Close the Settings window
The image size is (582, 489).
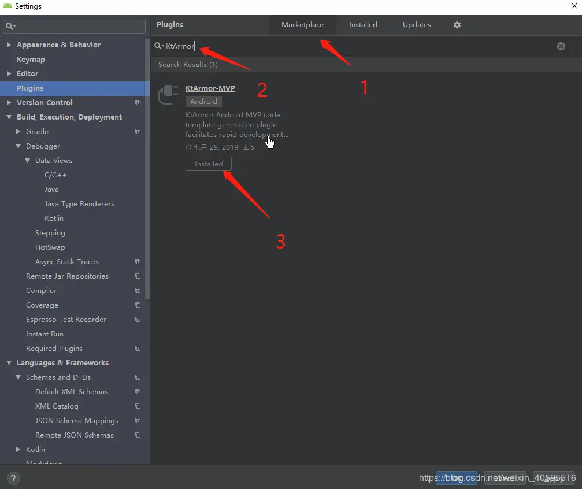tap(574, 6)
